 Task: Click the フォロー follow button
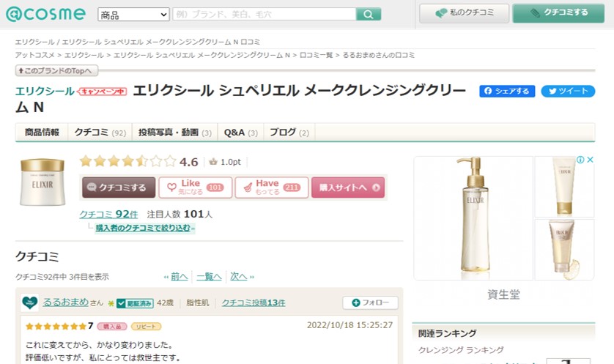tap(371, 302)
